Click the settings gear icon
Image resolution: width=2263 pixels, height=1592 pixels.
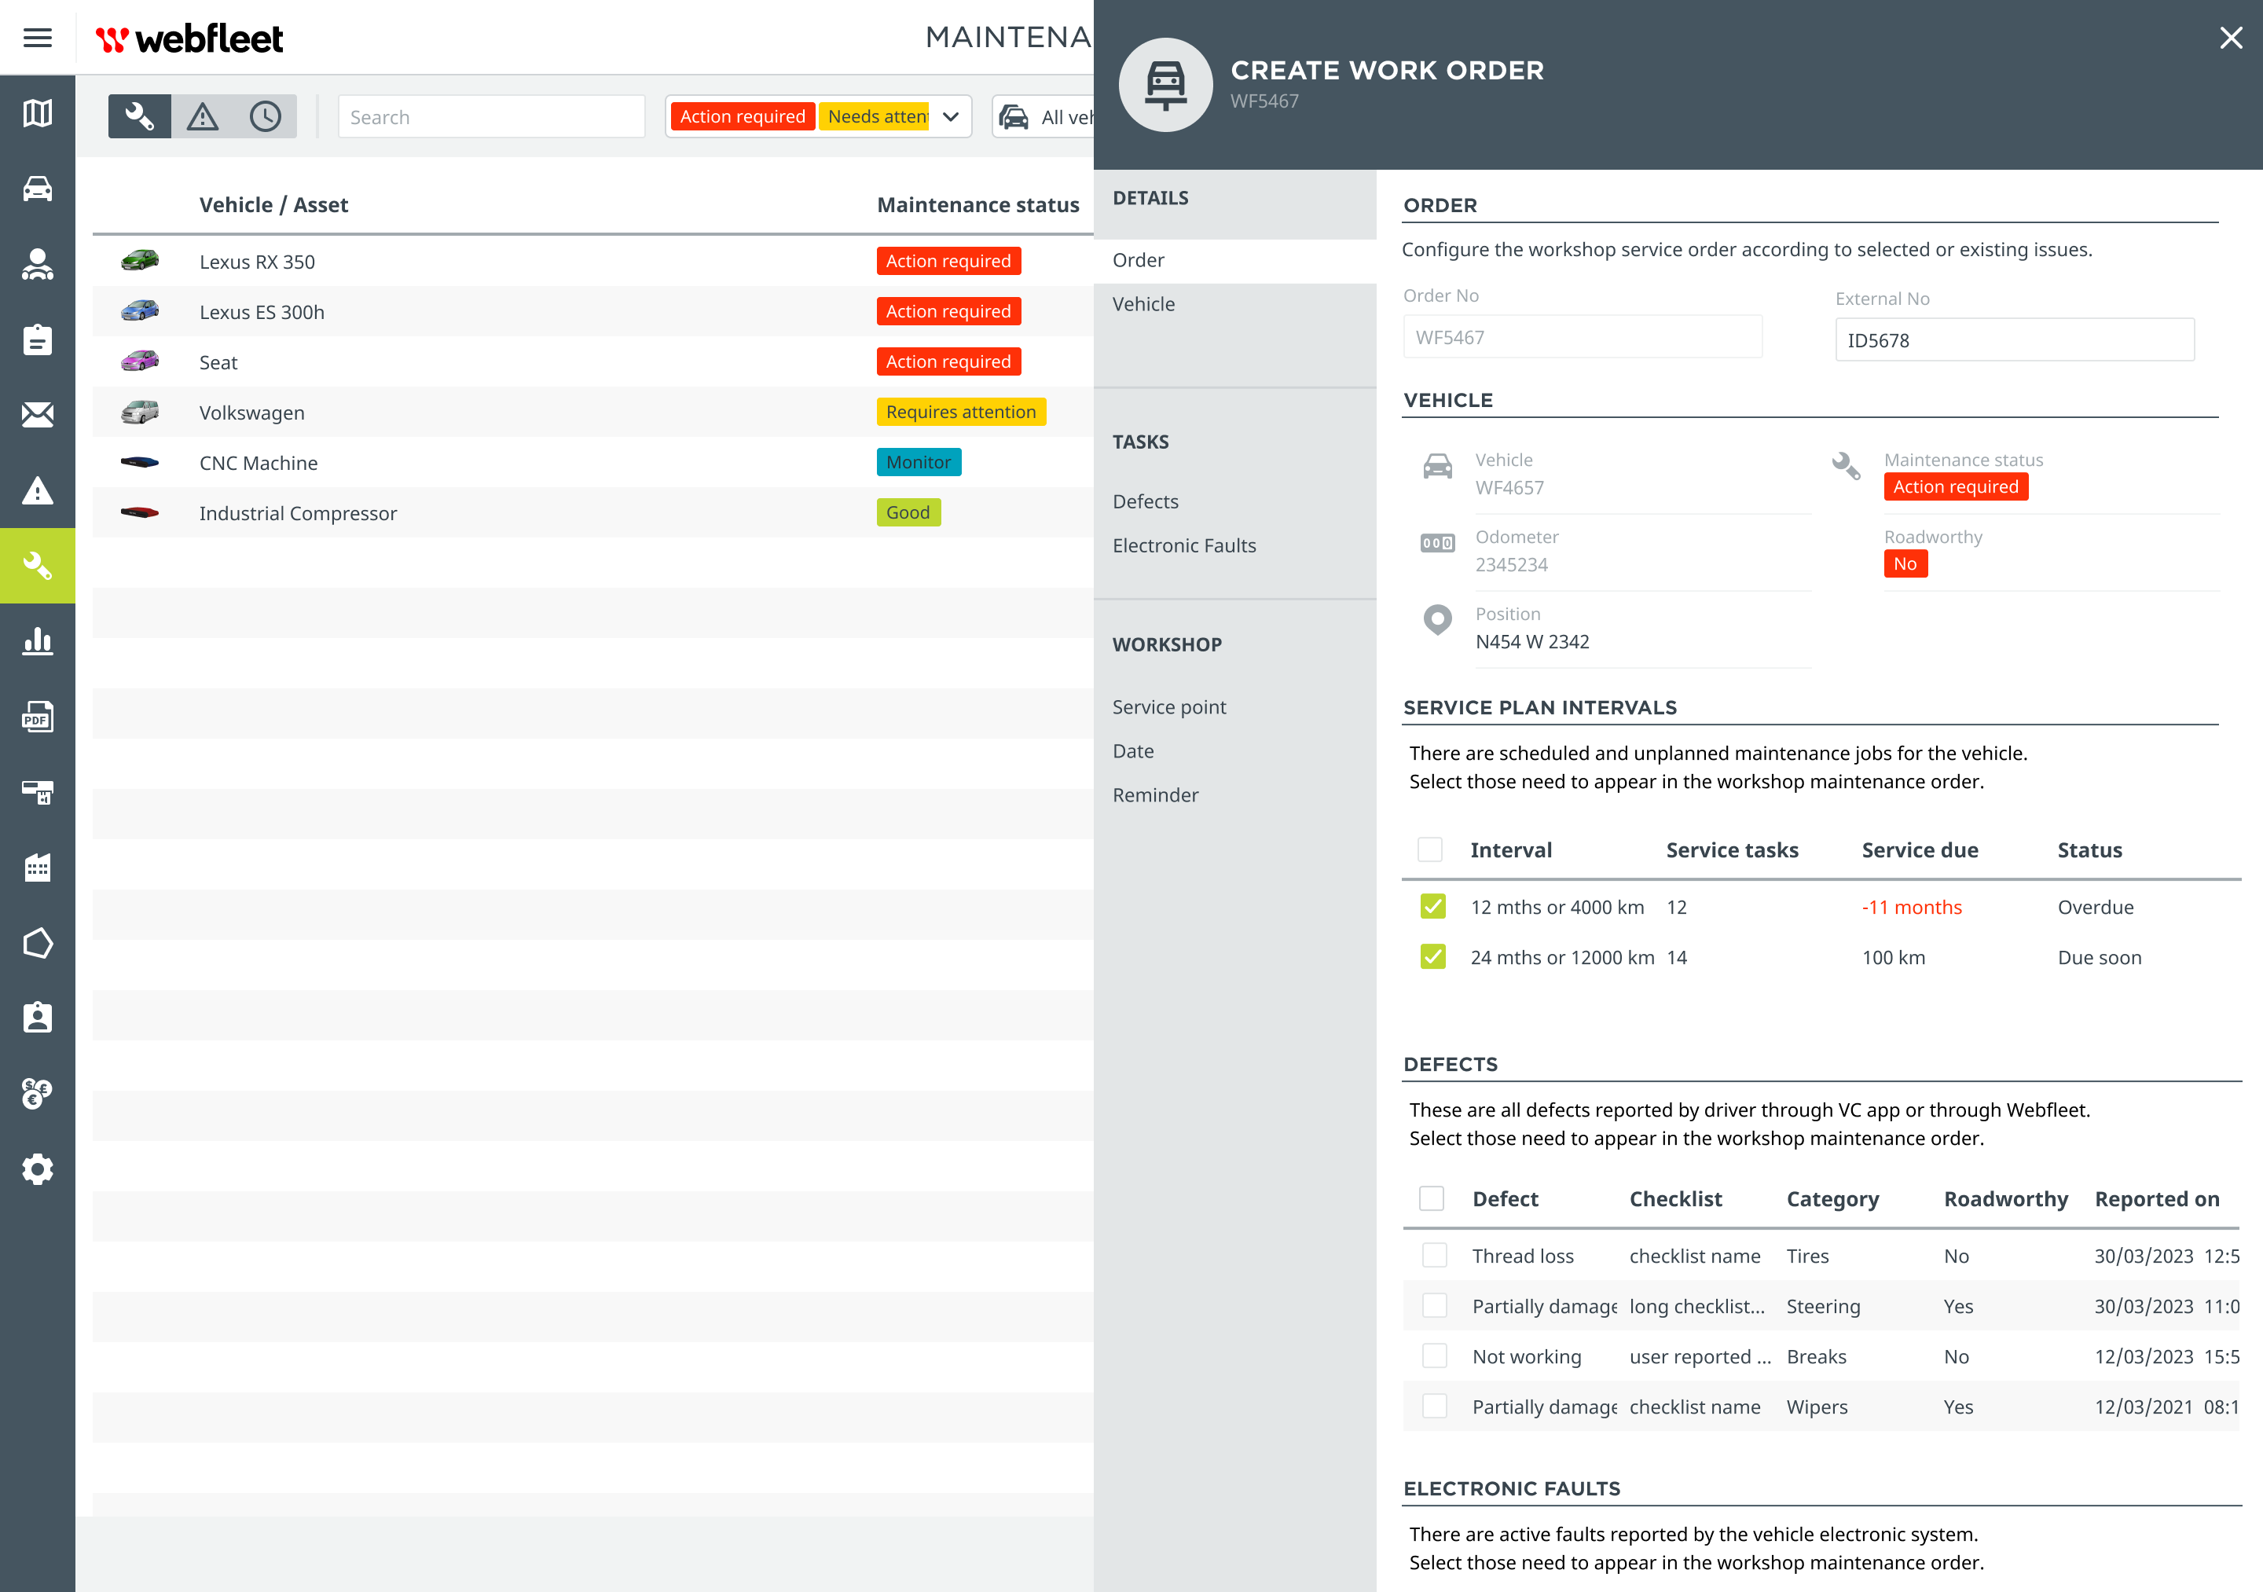click(x=38, y=1169)
